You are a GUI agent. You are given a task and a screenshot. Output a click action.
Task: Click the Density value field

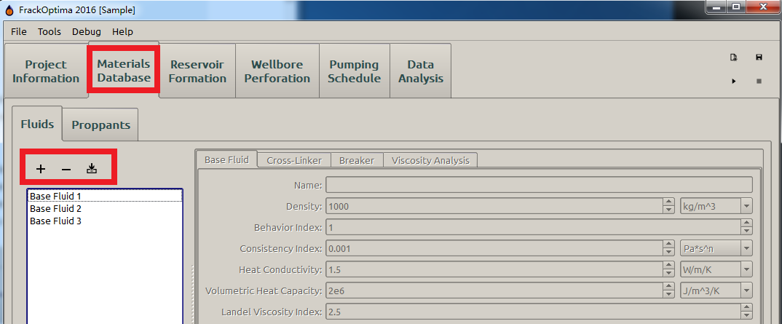494,206
